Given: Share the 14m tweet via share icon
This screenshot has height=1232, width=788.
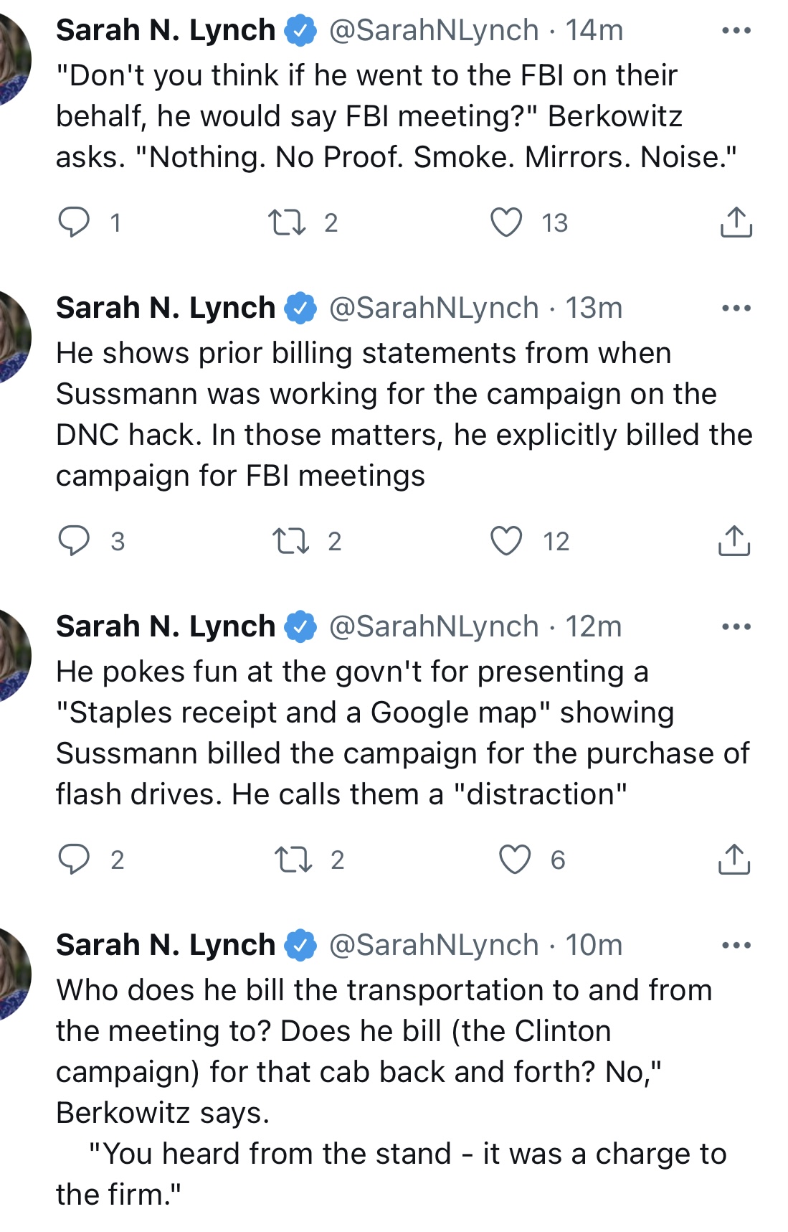Looking at the screenshot, I should click(x=736, y=222).
